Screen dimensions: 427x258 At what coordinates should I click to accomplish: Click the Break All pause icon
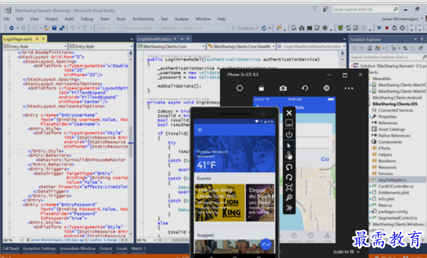click(x=379, y=28)
